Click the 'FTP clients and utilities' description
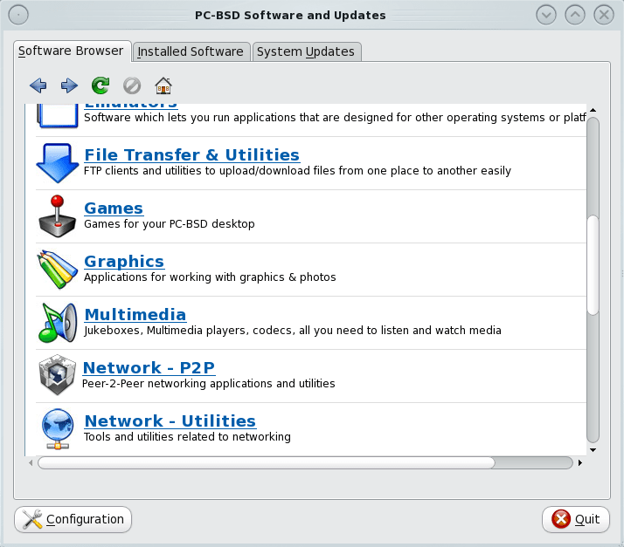This screenshot has height=547, width=624. 297,171
